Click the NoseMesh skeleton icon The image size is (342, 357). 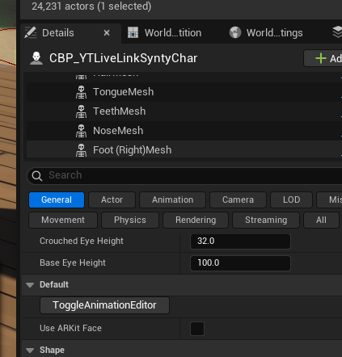pos(81,131)
